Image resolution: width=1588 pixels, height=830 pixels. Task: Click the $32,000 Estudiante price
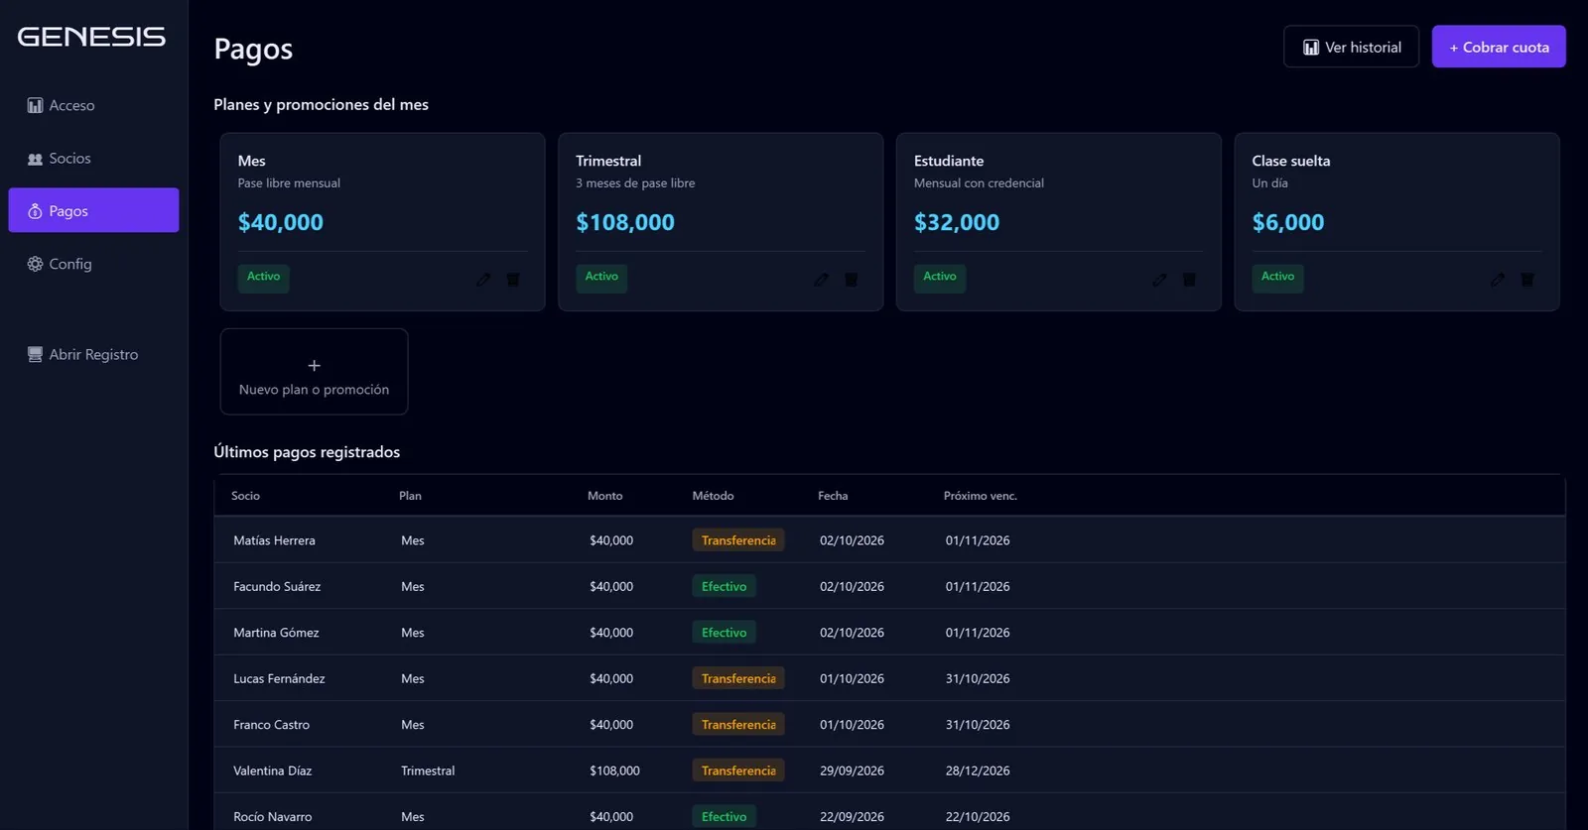point(957,222)
